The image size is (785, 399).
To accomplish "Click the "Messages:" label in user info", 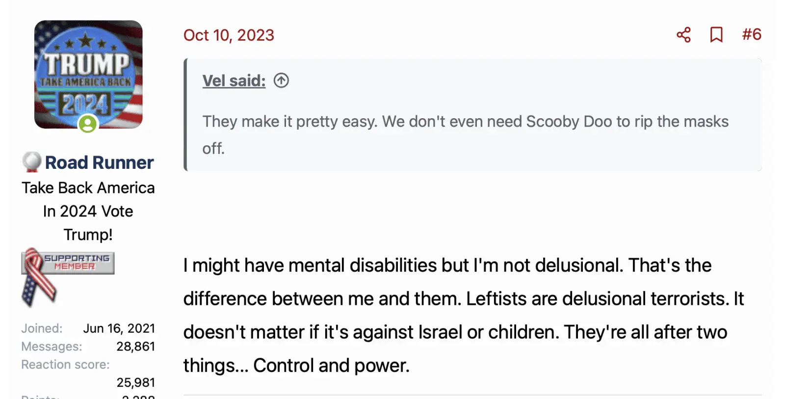I will click(52, 346).
